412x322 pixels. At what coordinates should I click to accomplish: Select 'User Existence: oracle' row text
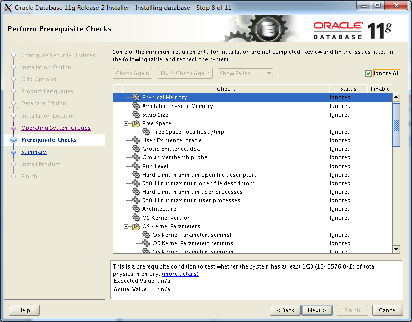point(172,140)
